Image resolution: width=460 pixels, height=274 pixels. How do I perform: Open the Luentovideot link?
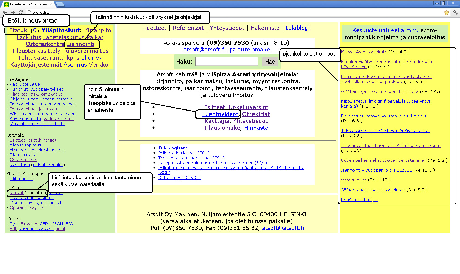click(x=220, y=114)
